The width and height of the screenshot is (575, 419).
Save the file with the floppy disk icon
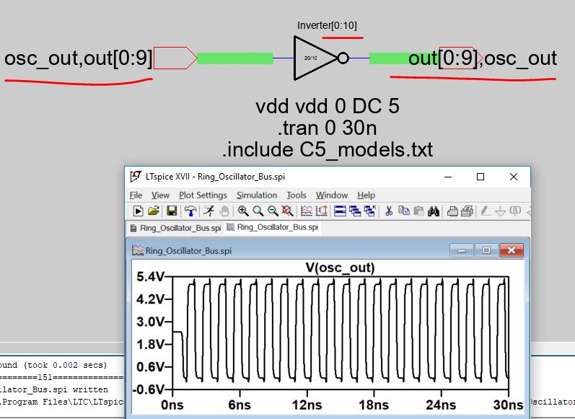[x=172, y=211]
